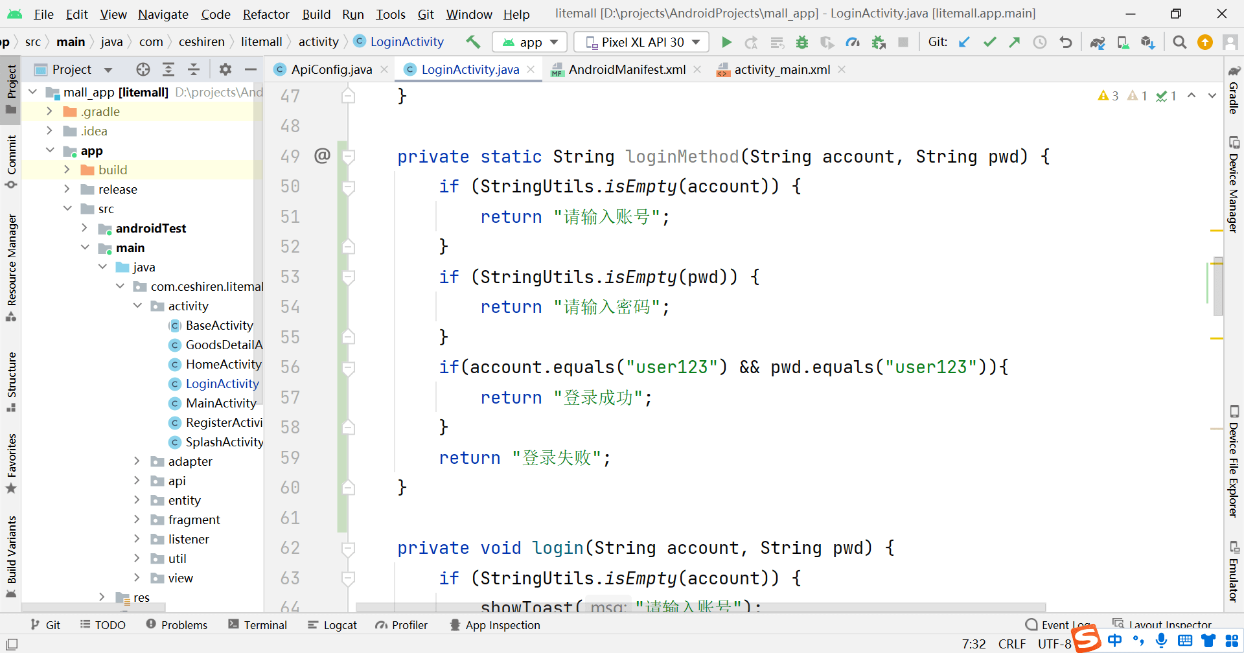This screenshot has width=1244, height=653.
Task: Switch to the ApiConfig.java tab
Action: click(331, 69)
